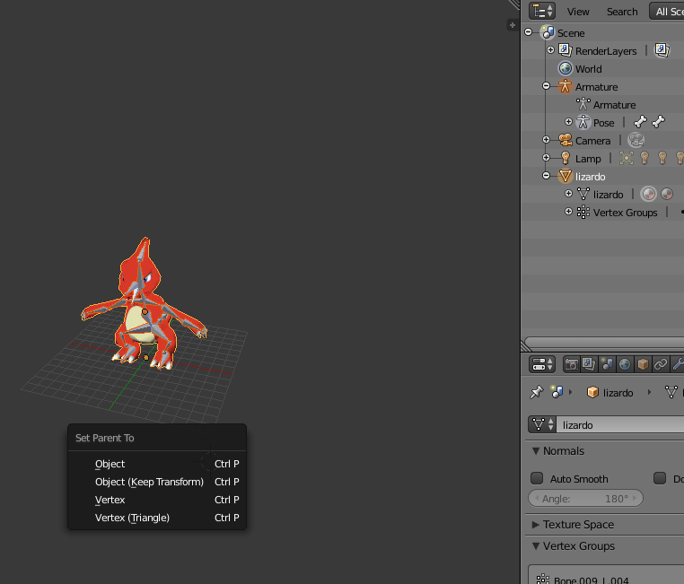The width and height of the screenshot is (684, 584).
Task: Click the Scene icon in the Outliner
Action: (548, 32)
